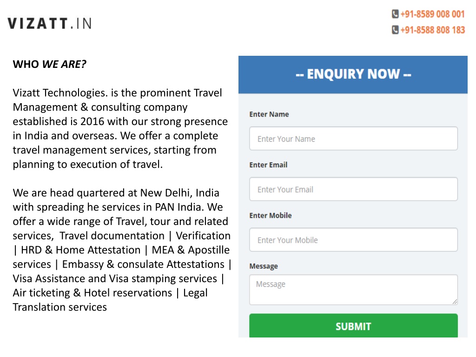Click the VIZATT.IN logo
Screen dimensions: 476x357
click(49, 23)
